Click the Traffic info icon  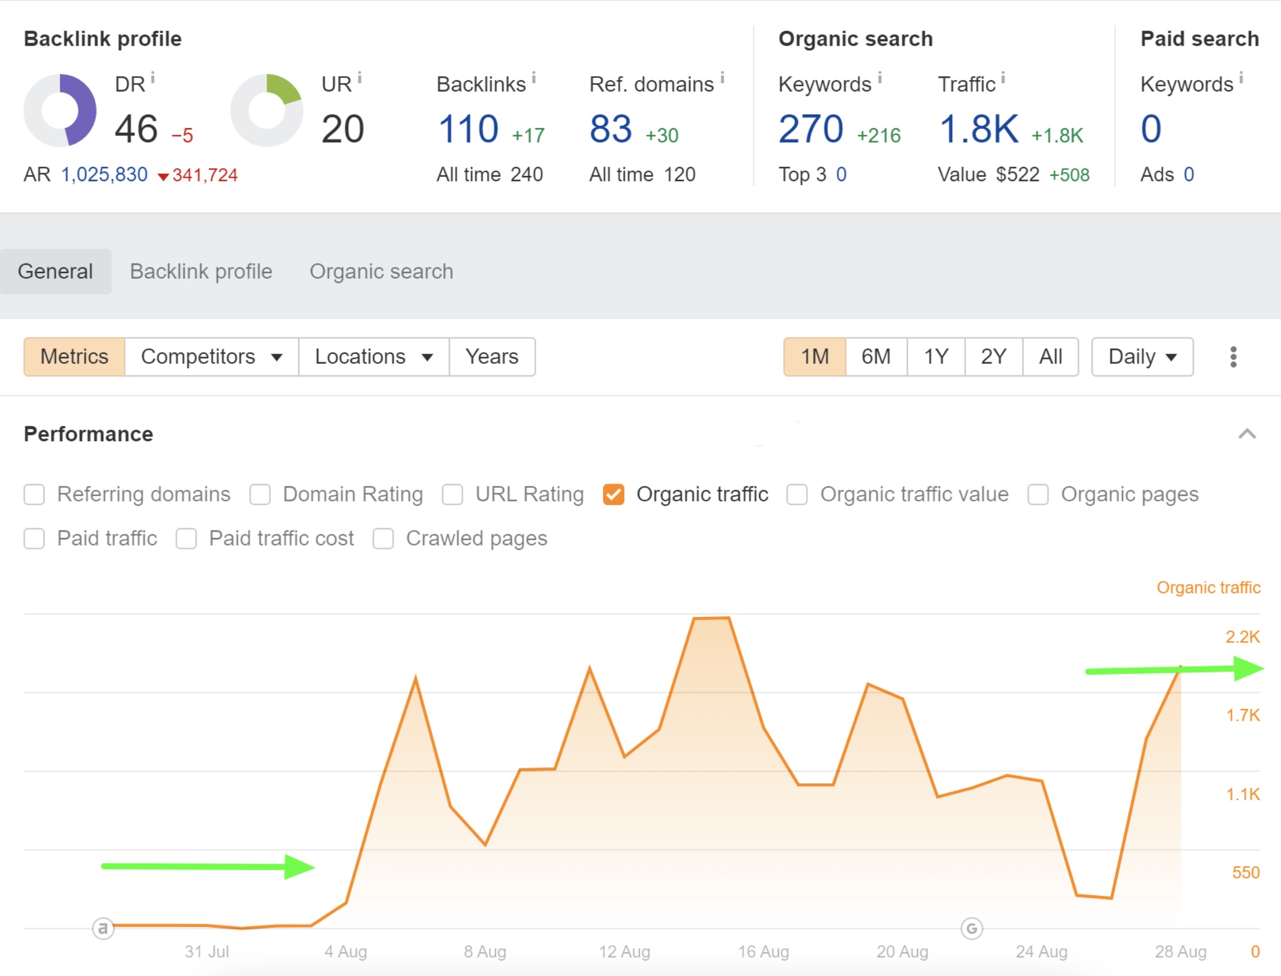coord(1003,77)
